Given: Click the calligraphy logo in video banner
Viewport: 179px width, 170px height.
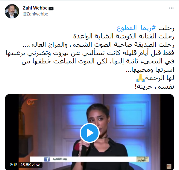Looking at the screenshot, I should [x=143, y=159].
